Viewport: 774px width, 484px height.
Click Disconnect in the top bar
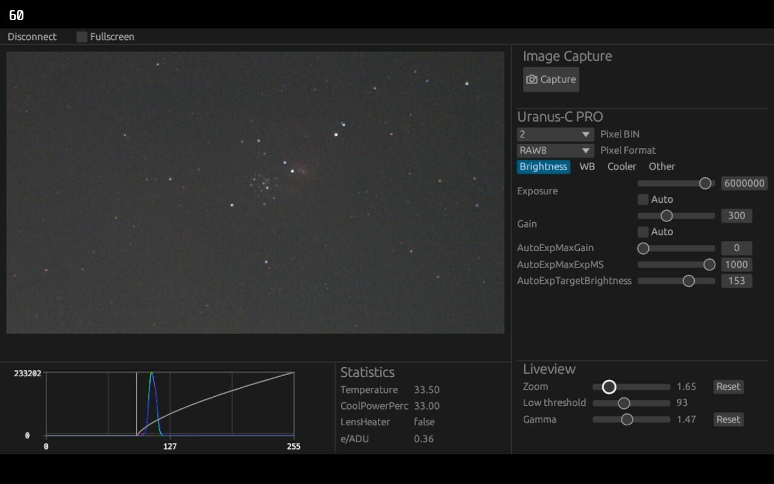pos(31,36)
